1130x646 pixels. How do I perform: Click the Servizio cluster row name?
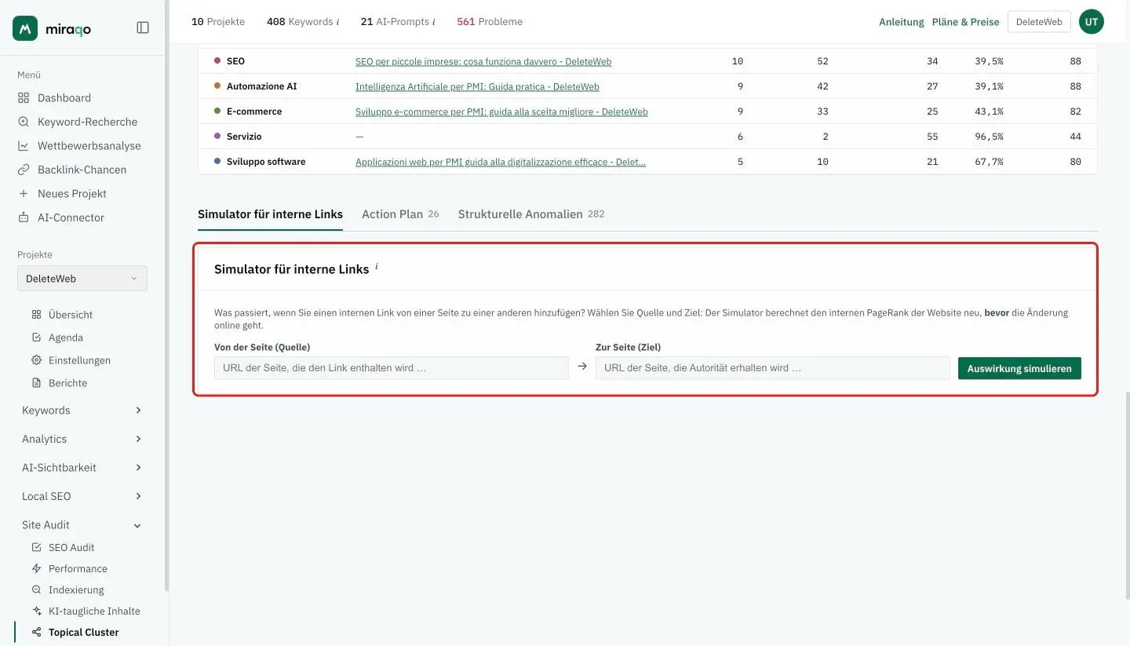244,137
